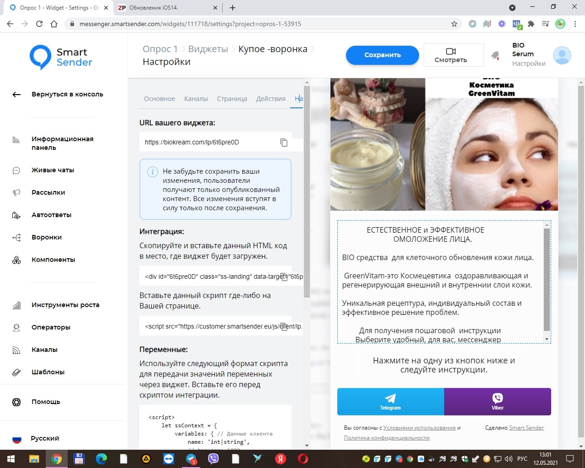Switch to the Действия tab

click(x=271, y=99)
